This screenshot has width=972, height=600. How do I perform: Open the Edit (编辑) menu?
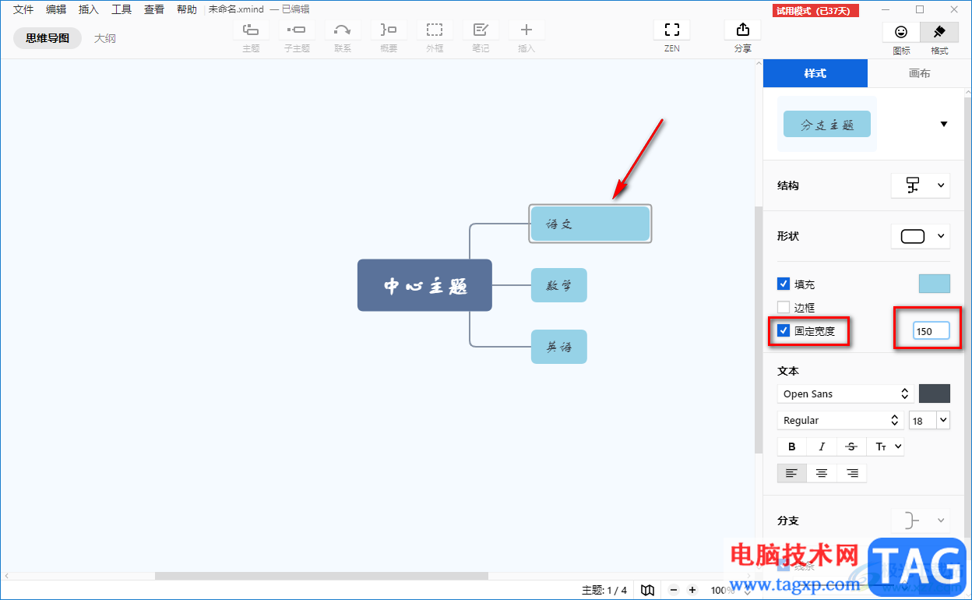[56, 9]
